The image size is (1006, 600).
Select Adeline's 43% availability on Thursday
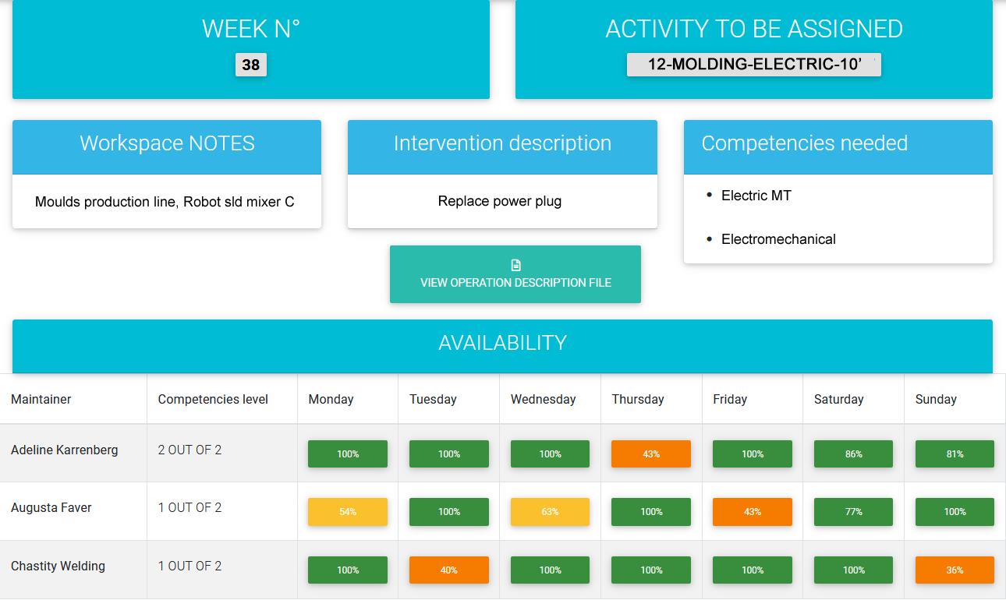tap(651, 454)
